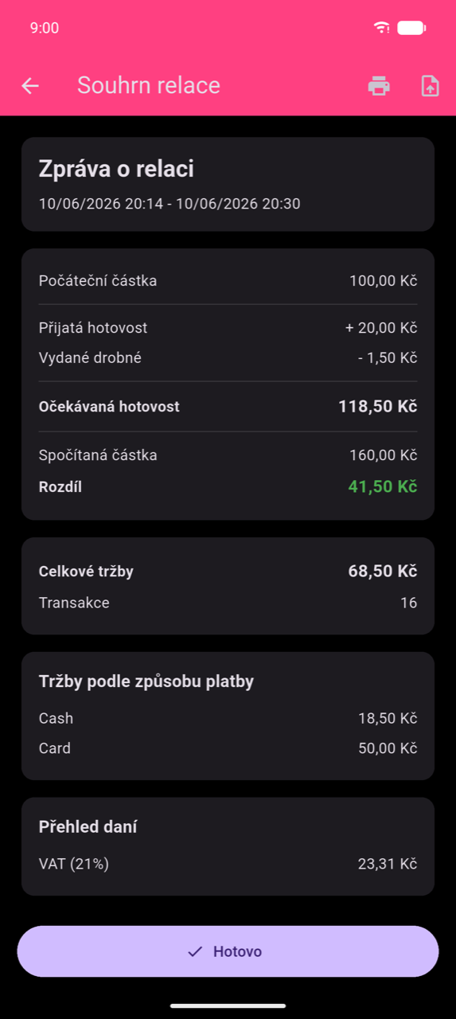Tap the green Rozdíl value 41,50 Kč
This screenshot has height=1019, width=456.
tap(383, 486)
